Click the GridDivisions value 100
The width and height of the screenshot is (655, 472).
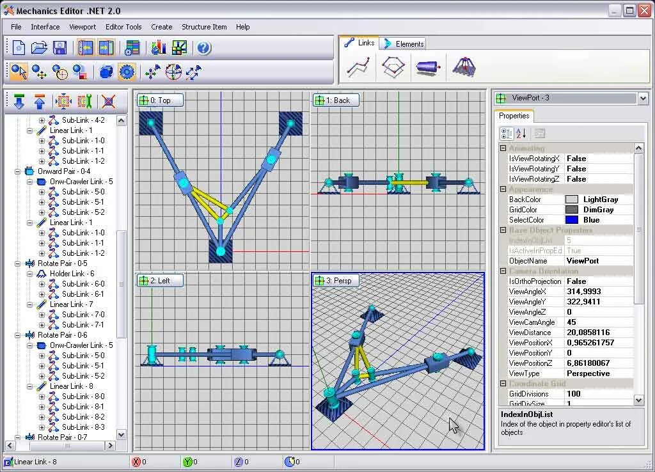click(599, 394)
